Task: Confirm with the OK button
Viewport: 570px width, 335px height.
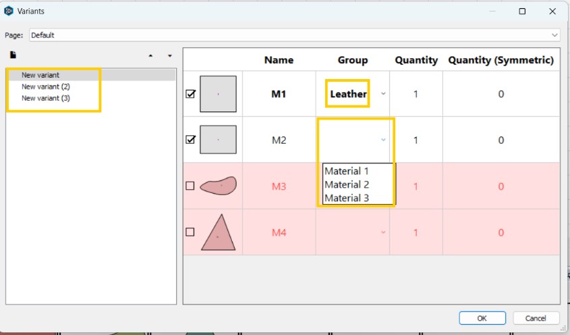Action: click(x=482, y=318)
